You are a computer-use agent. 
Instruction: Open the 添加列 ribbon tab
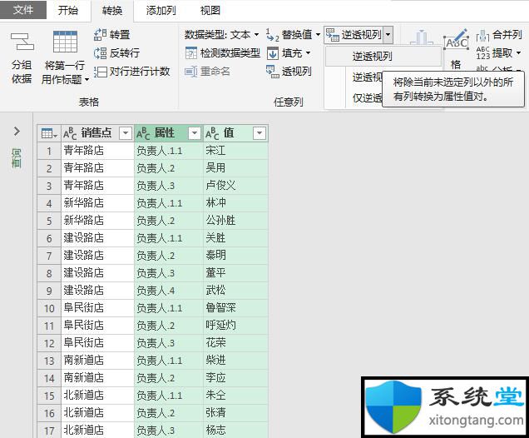(161, 11)
